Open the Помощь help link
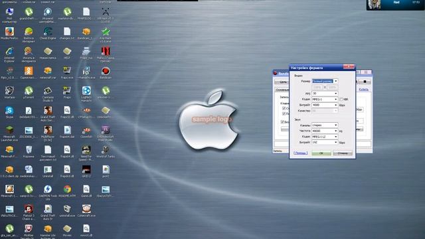The height and width of the screenshot is (239, 425). [x=301, y=153]
